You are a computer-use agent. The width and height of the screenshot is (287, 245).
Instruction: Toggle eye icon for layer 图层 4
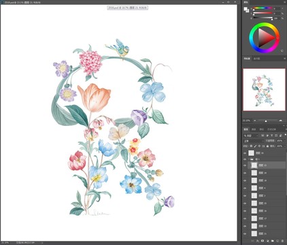tap(245, 188)
